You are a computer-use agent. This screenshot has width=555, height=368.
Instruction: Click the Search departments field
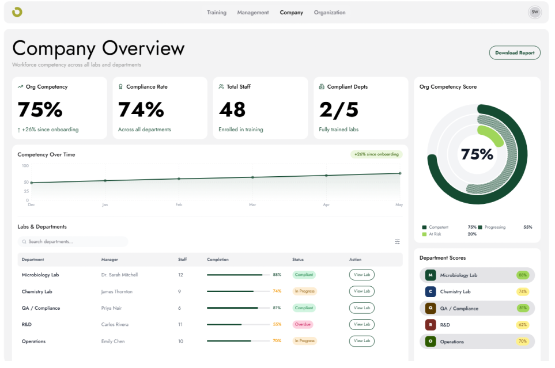tap(73, 242)
